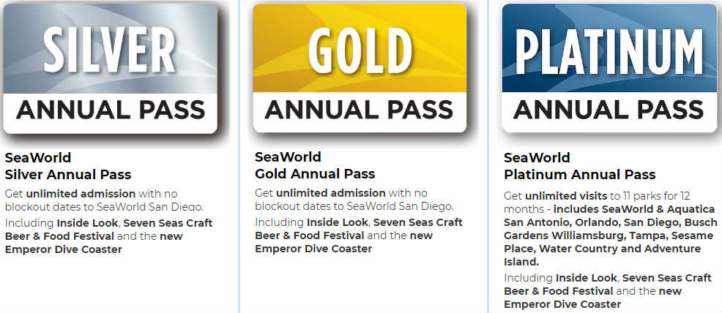Screen dimensions: 722x313
Task: Click 'unlimited admission' in the Silver pass description
Action: coord(81,194)
